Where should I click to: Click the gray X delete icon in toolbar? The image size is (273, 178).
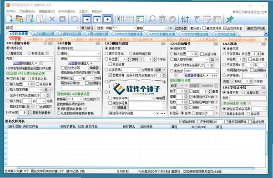52,19
